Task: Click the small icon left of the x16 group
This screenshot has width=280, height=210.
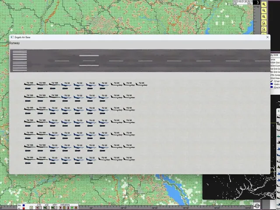Action: click(31, 208)
